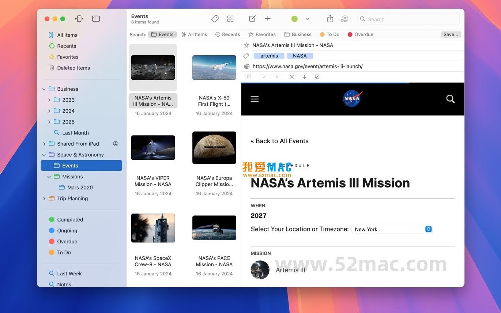Enable the Overdue search filter
The image size is (501, 313).
click(x=360, y=34)
